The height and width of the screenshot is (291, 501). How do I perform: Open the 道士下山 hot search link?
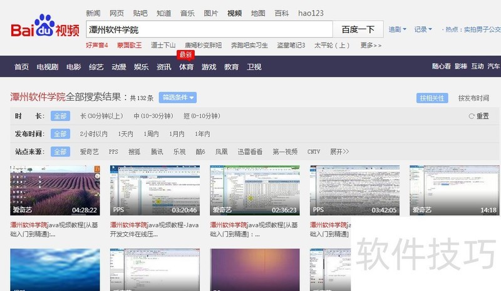click(x=163, y=45)
